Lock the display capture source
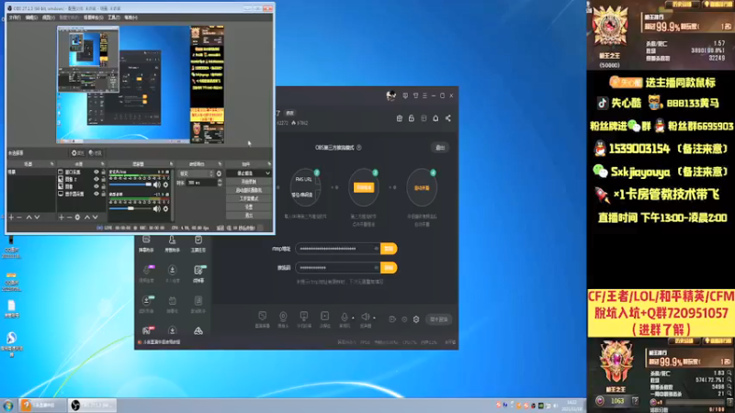 tap(103, 194)
